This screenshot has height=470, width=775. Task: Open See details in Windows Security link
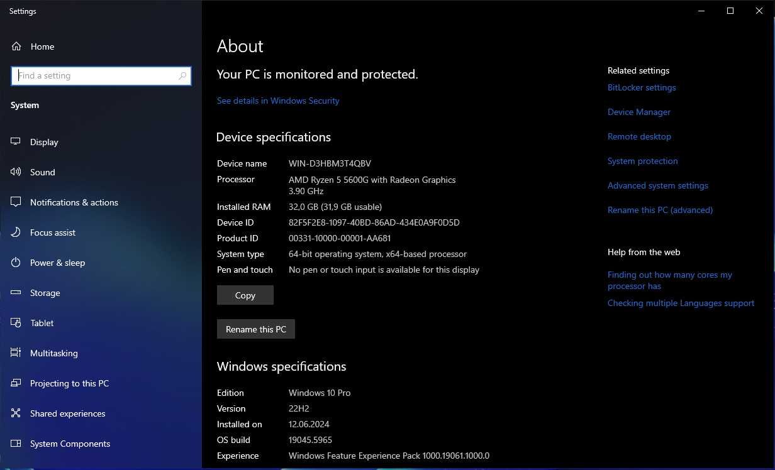coord(278,101)
